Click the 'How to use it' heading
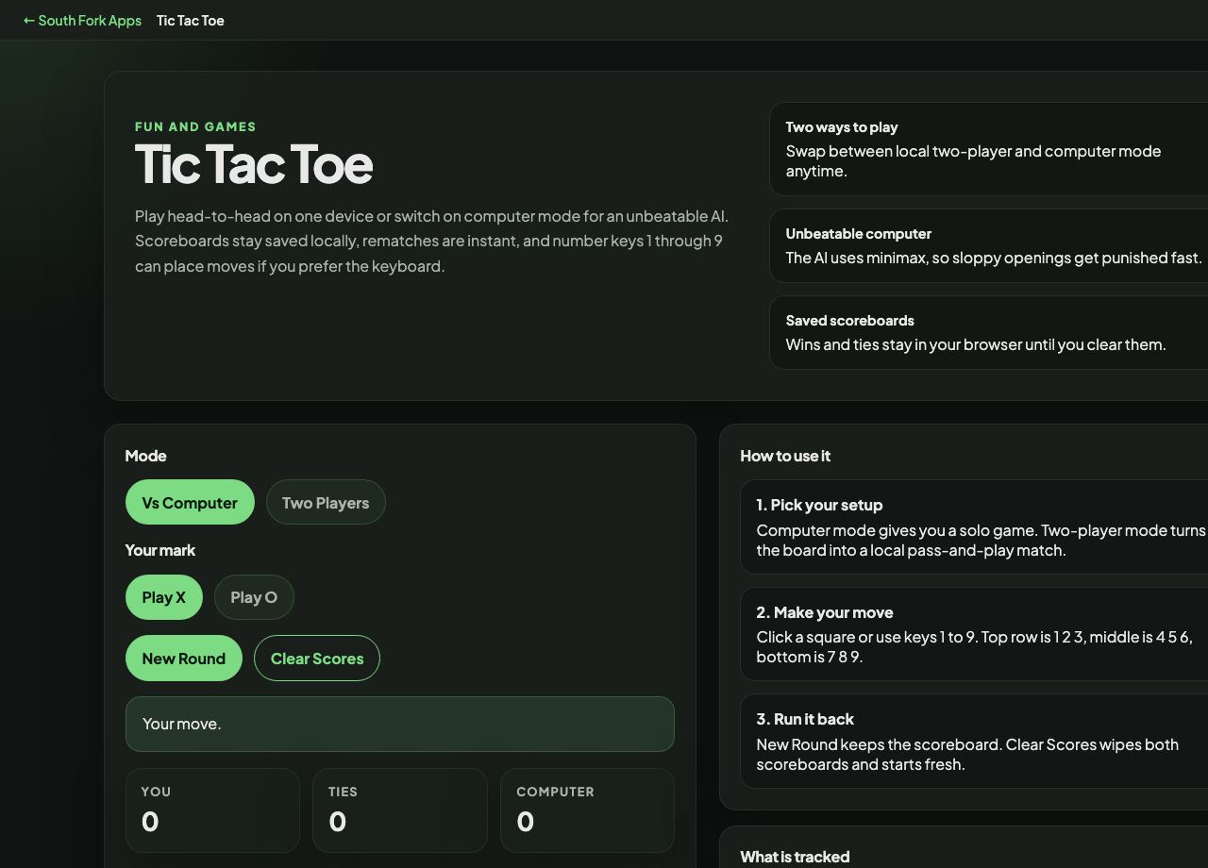The height and width of the screenshot is (868, 1208). tap(785, 456)
